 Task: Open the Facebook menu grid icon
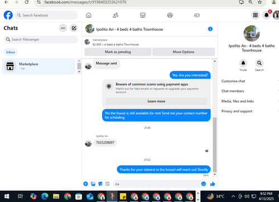256,15
